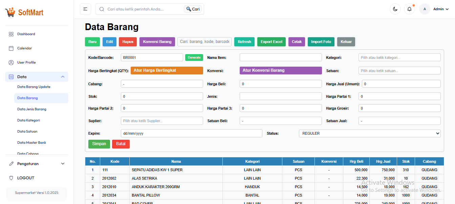The width and height of the screenshot is (455, 204).
Task: Click the Export Excel button
Action: click(271, 42)
